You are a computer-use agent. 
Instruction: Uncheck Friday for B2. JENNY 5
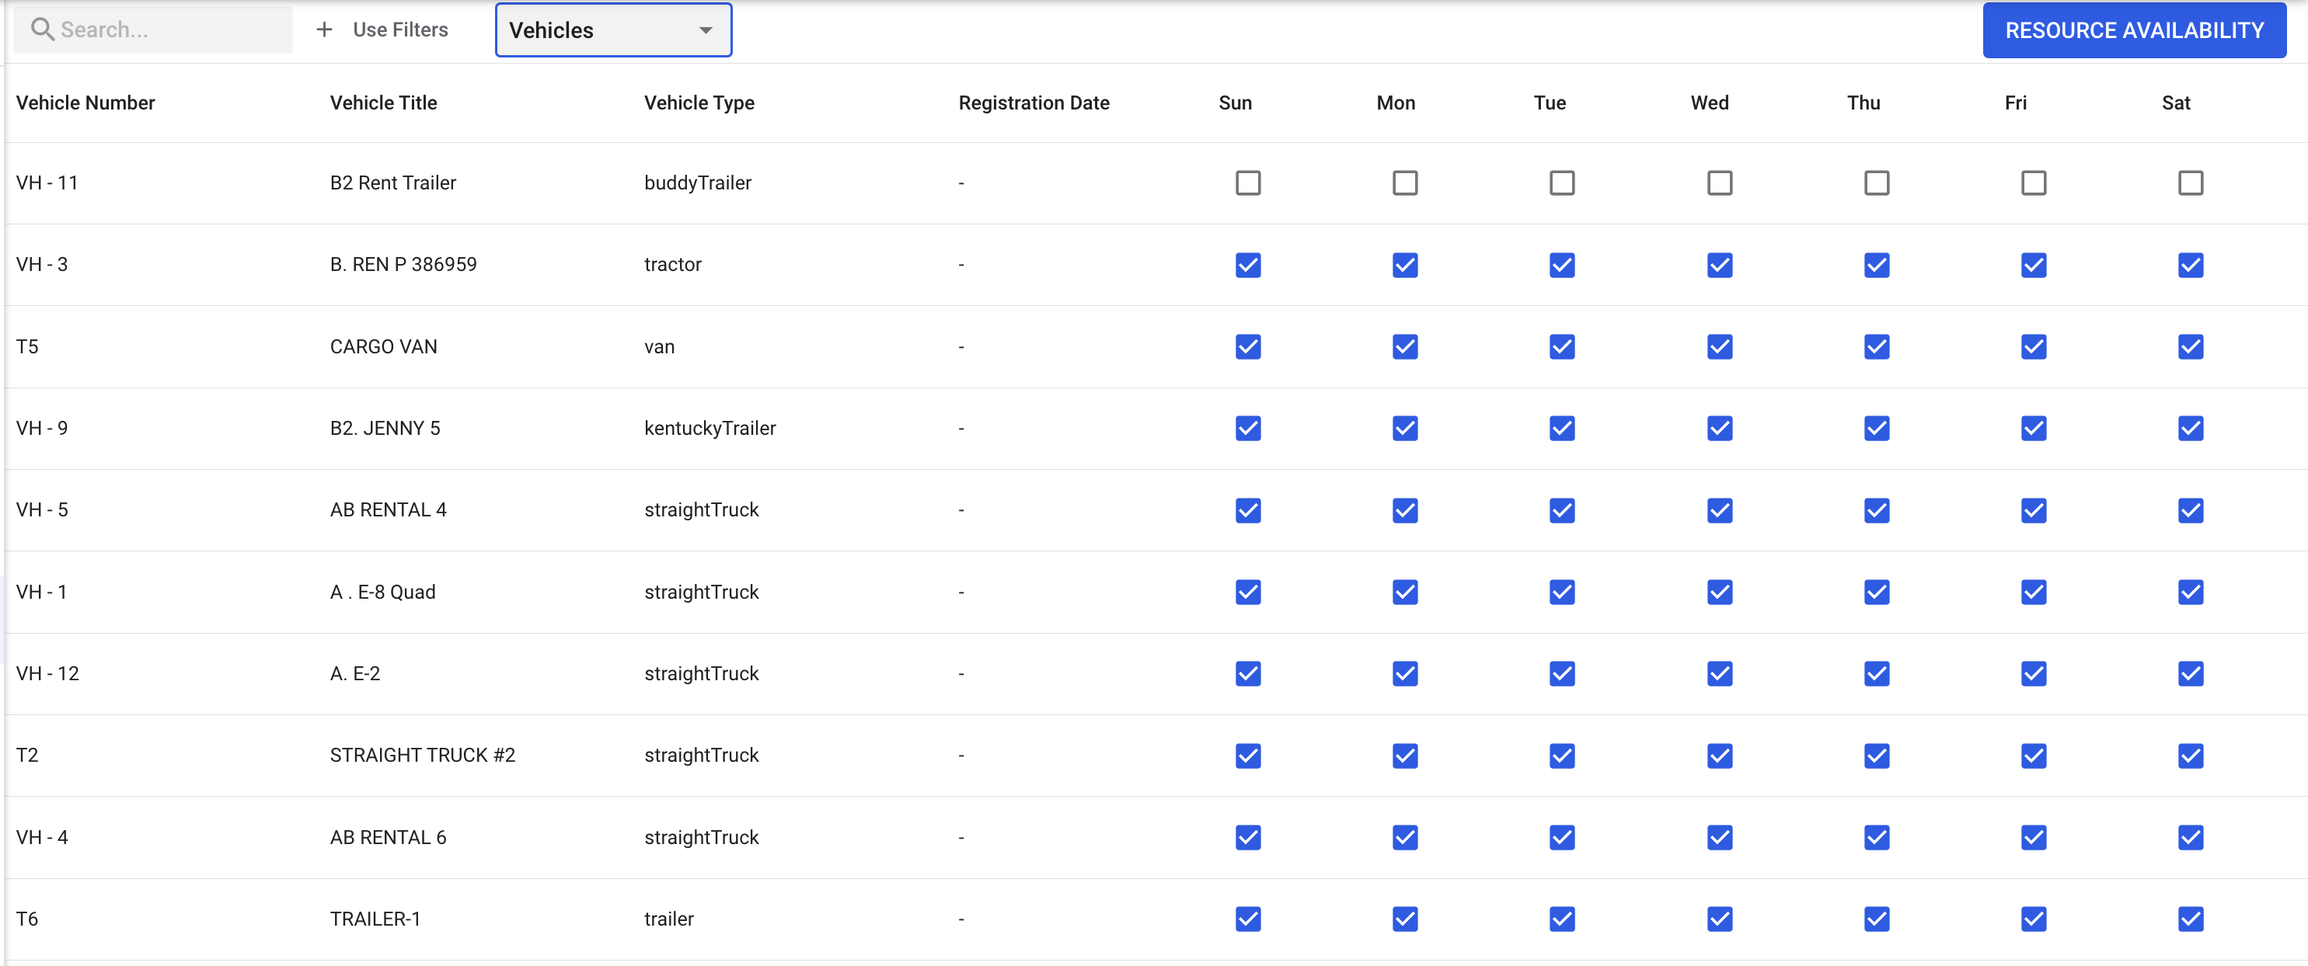coord(2033,428)
